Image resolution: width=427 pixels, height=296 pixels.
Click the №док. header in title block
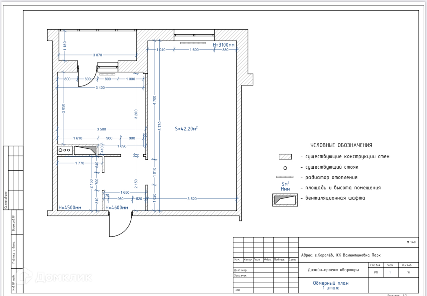pos(268,259)
